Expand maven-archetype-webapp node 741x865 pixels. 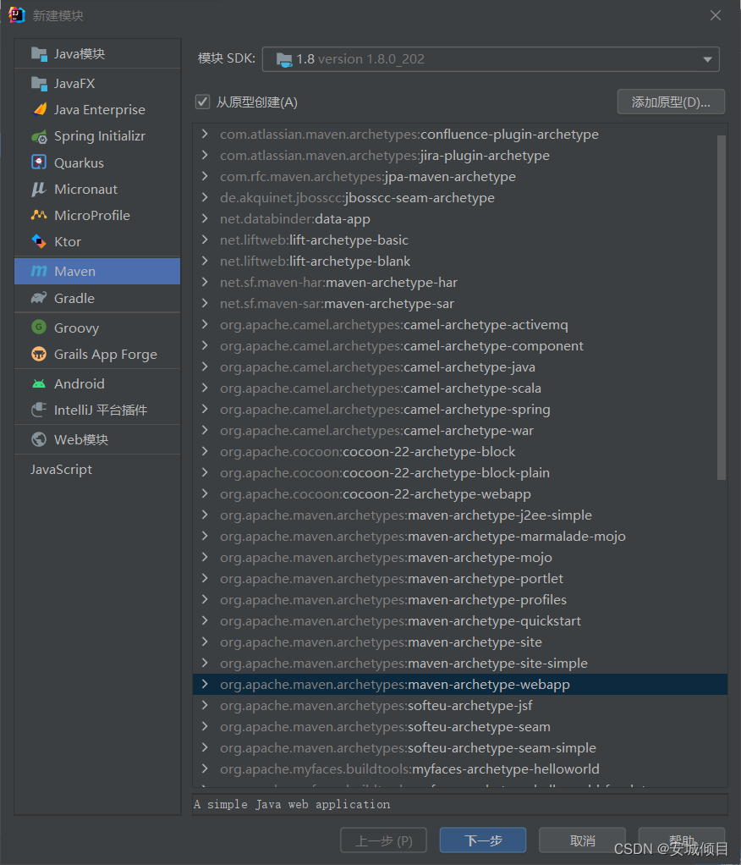pyautogui.click(x=205, y=684)
